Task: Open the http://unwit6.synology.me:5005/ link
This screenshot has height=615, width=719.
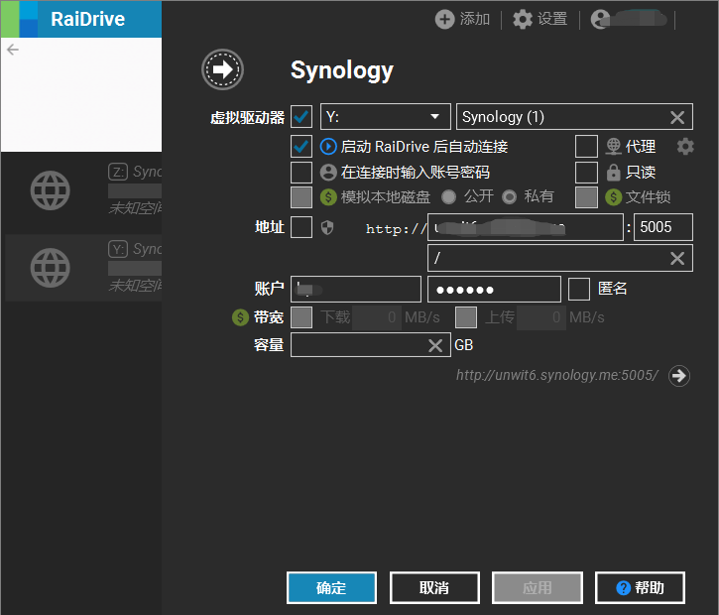Action: click(556, 375)
